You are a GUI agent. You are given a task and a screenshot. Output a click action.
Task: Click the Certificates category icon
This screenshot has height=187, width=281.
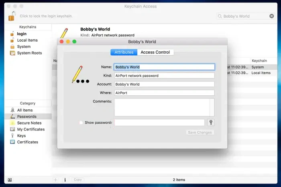(x=12, y=142)
